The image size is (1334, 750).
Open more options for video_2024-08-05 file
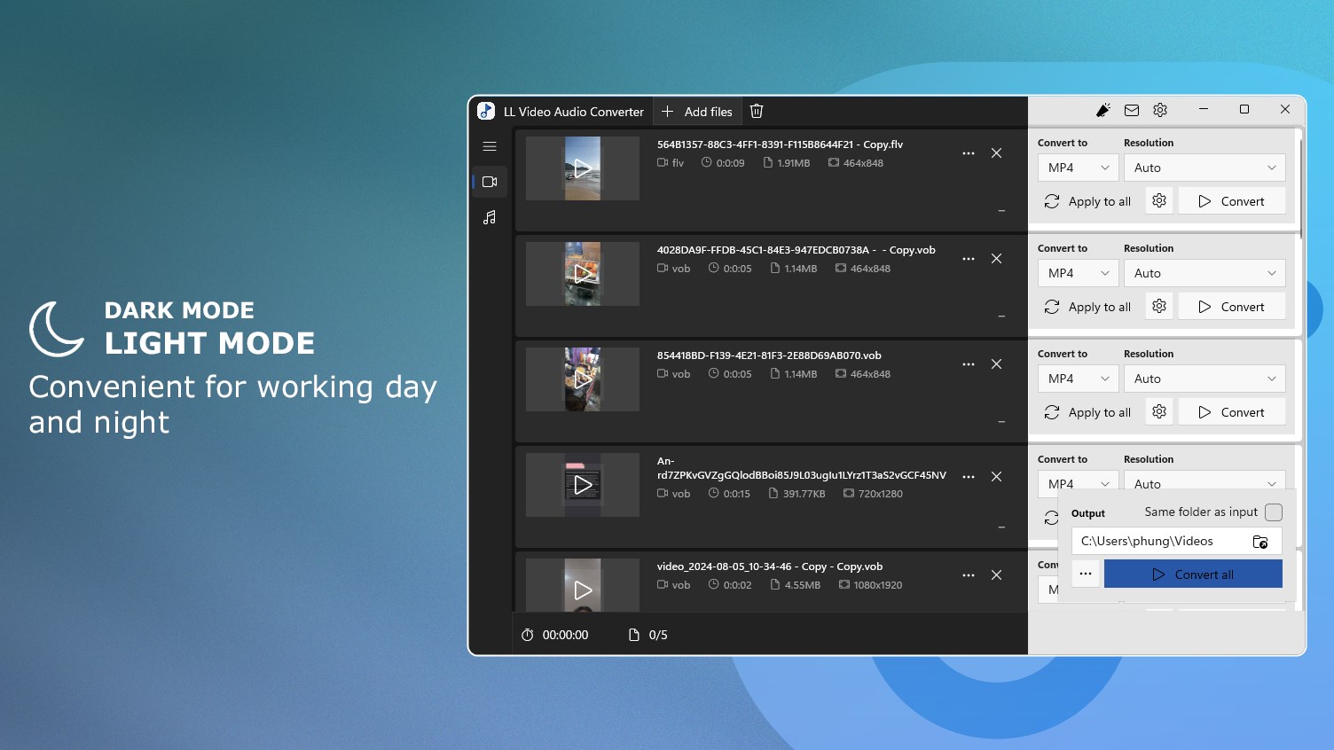click(x=969, y=575)
